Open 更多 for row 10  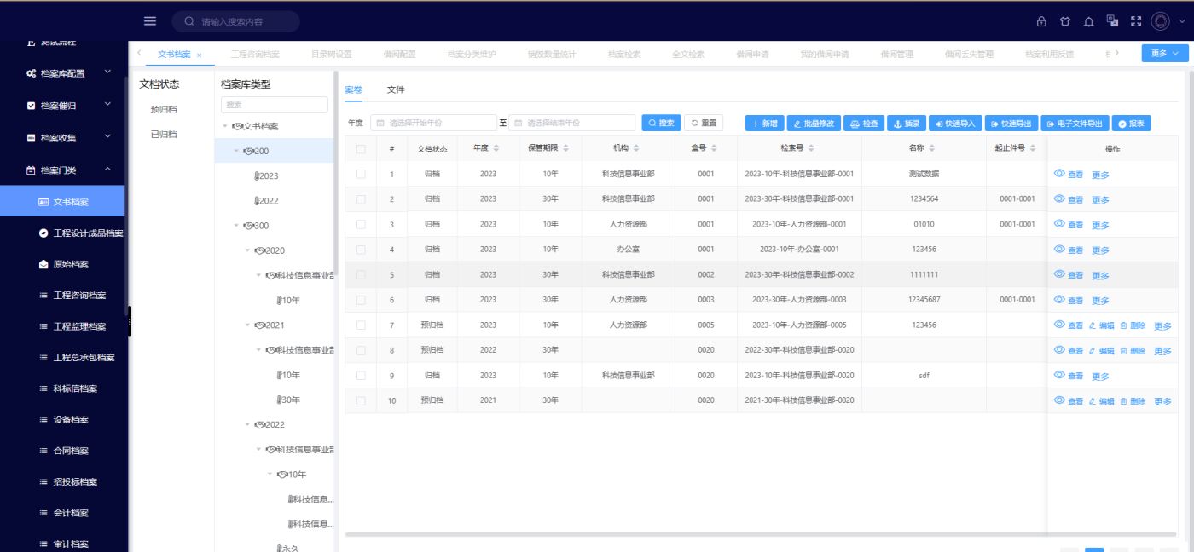pyautogui.click(x=1162, y=401)
